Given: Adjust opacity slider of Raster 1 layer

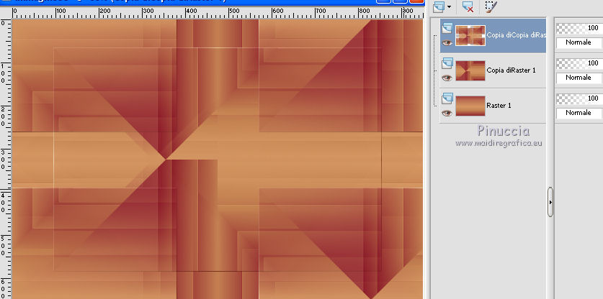Looking at the screenshot, I should tap(579, 98).
